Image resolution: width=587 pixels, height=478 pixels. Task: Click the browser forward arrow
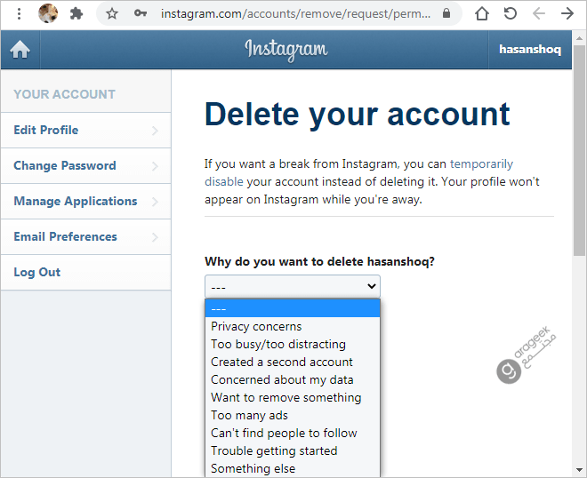tap(567, 14)
